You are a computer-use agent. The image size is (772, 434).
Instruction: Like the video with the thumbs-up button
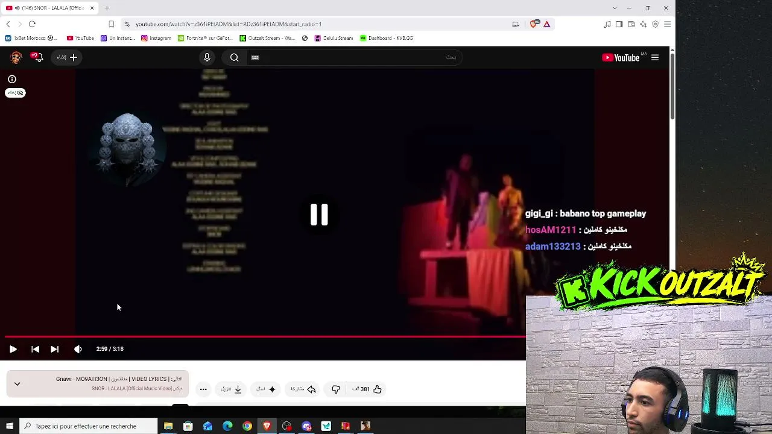pos(378,389)
